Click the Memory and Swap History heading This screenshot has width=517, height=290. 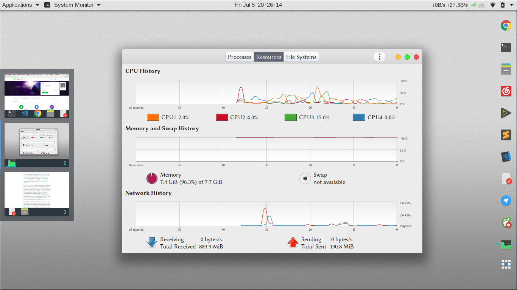click(162, 128)
